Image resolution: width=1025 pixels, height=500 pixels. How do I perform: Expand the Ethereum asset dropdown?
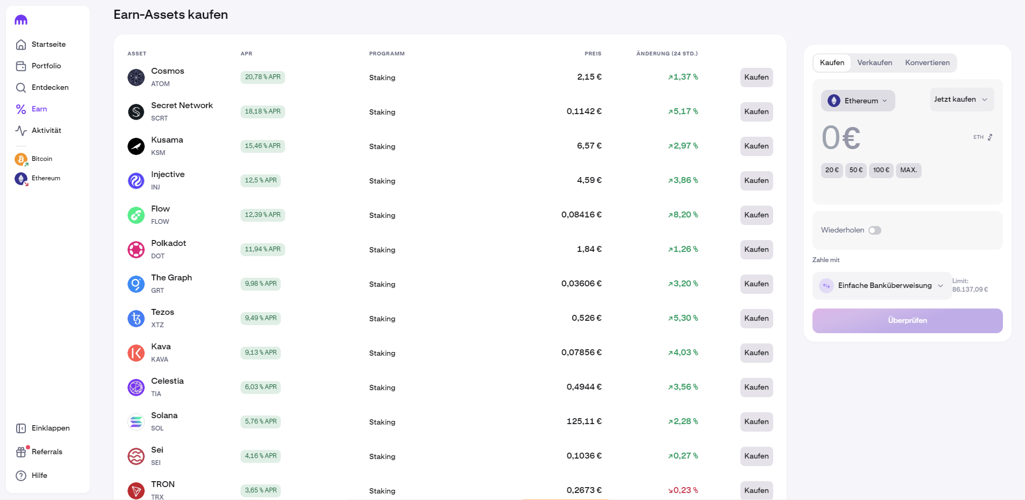[858, 101]
